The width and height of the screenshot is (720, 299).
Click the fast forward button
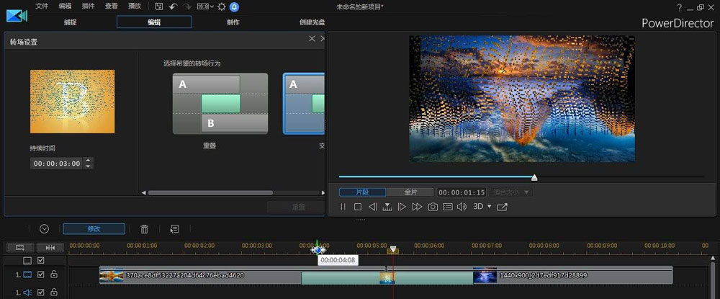417,207
